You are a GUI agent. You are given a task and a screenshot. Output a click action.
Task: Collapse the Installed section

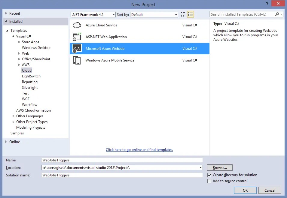[6, 21]
